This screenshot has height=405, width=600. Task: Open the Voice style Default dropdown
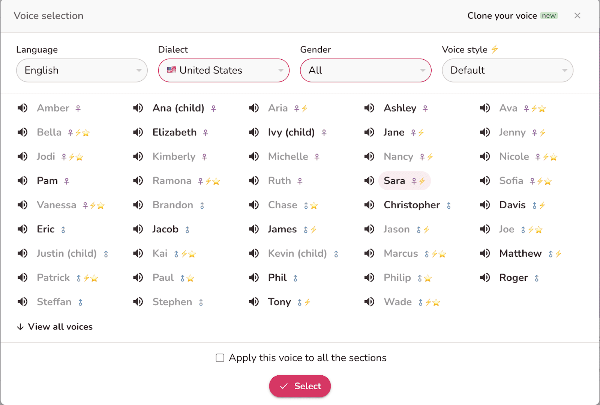(x=507, y=71)
